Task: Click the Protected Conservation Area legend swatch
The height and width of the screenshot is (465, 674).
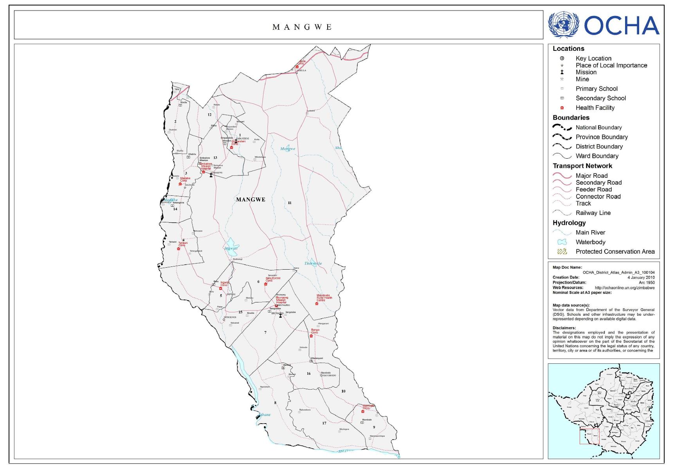Action: click(x=561, y=252)
